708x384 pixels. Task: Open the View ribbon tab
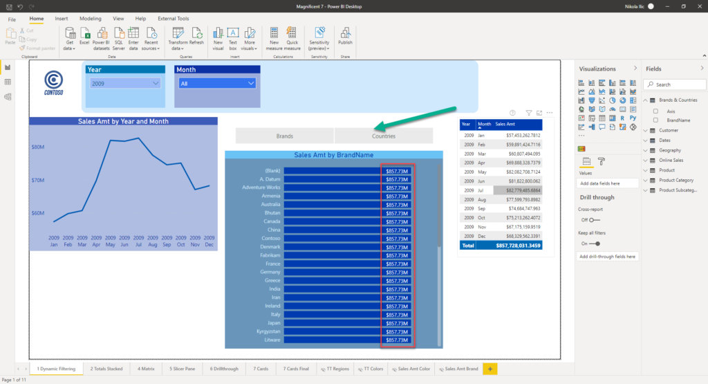coord(118,19)
